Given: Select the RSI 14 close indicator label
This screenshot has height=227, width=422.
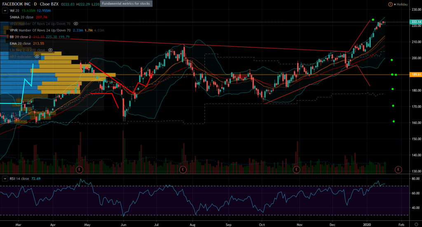Looking at the screenshot, I should pos(19,179).
